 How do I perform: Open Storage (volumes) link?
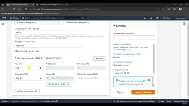pos(120,70)
